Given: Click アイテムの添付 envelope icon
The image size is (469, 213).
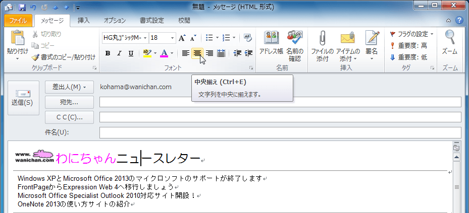Looking at the screenshot, I should (x=348, y=46).
